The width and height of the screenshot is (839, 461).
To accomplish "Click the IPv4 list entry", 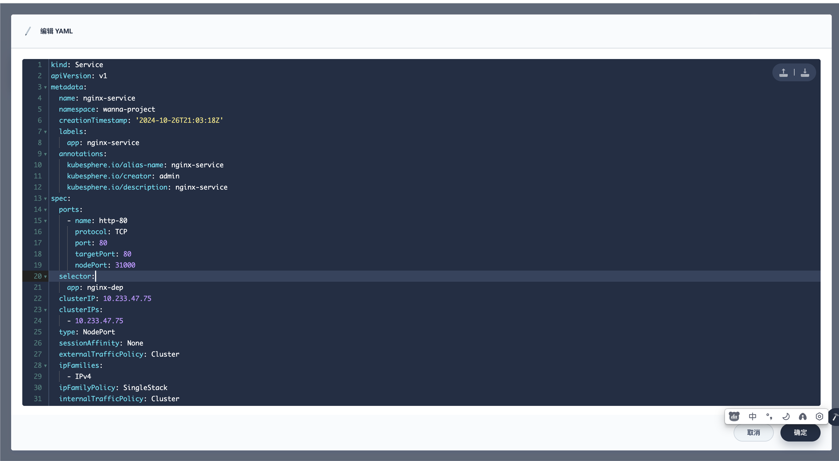I will click(83, 376).
